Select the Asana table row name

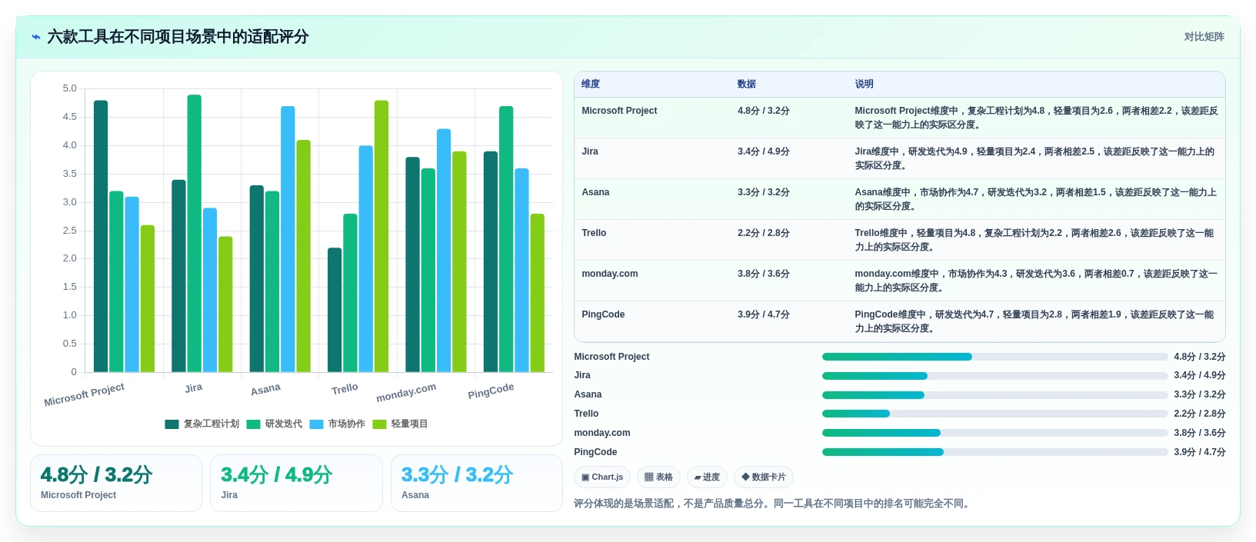point(595,192)
